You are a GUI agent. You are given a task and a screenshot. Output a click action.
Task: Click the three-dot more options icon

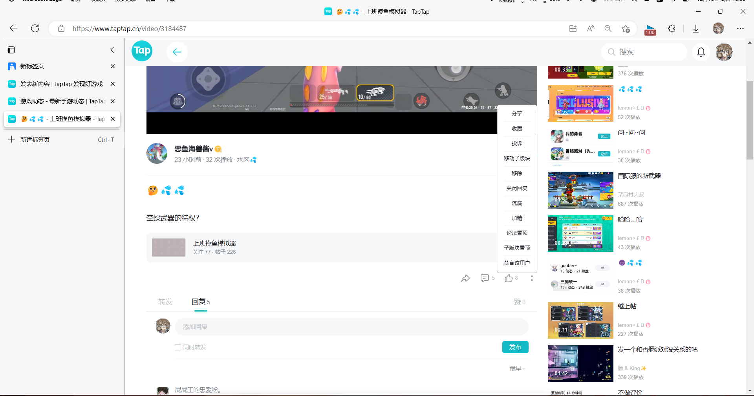(532, 278)
